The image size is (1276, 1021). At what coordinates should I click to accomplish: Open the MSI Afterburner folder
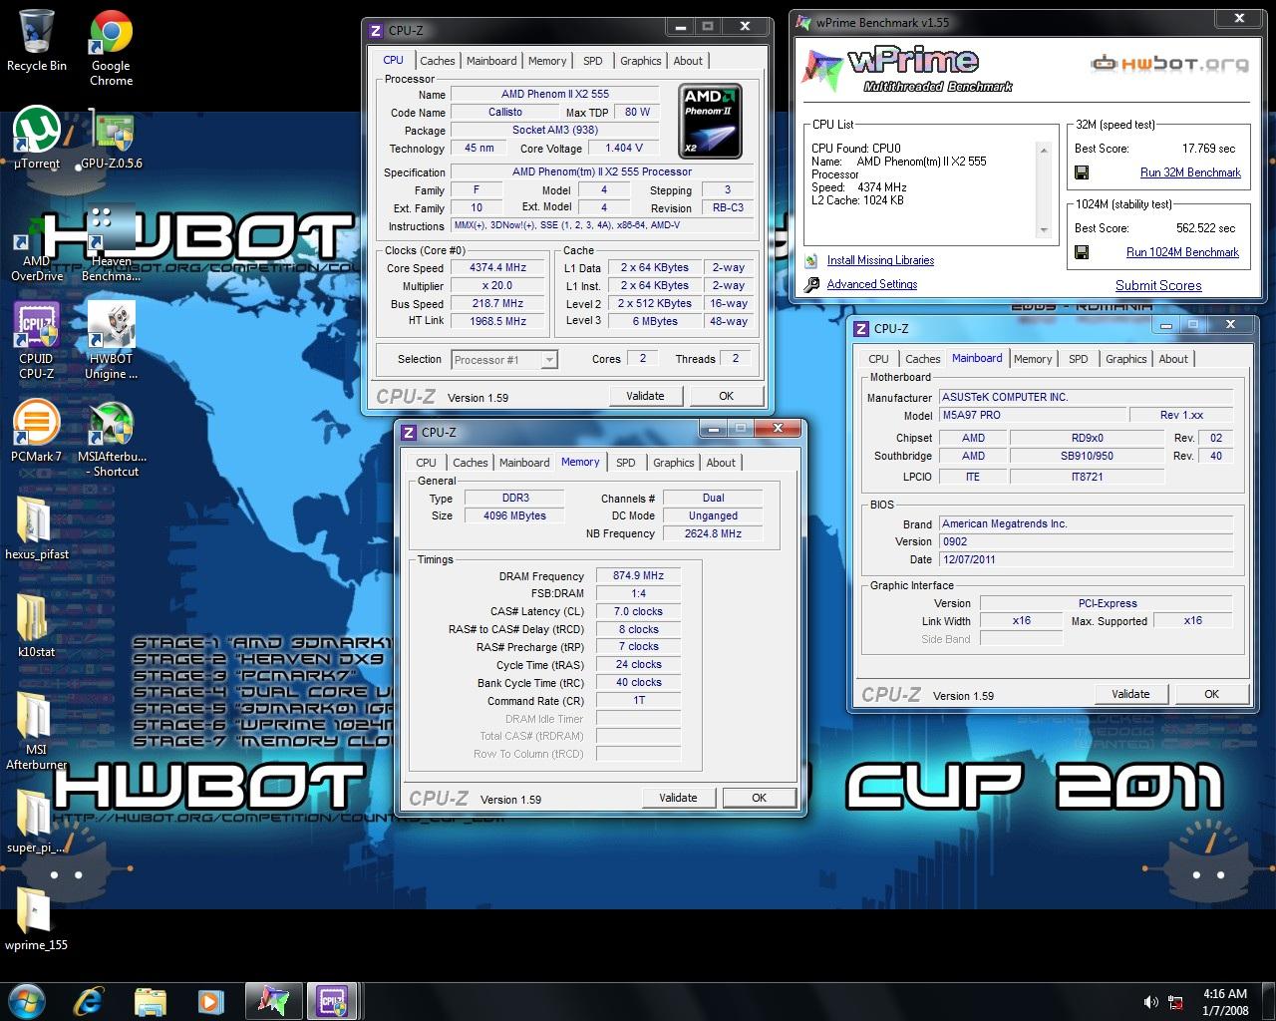pyautogui.click(x=37, y=731)
